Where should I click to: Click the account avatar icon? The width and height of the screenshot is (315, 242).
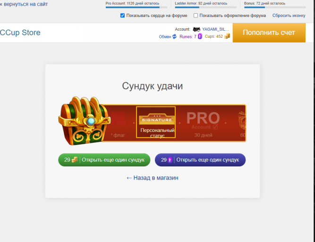point(196,29)
